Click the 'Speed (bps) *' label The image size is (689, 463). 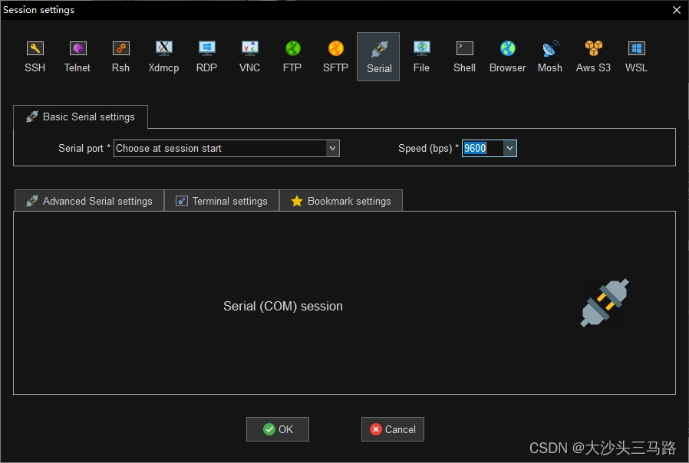pos(428,149)
